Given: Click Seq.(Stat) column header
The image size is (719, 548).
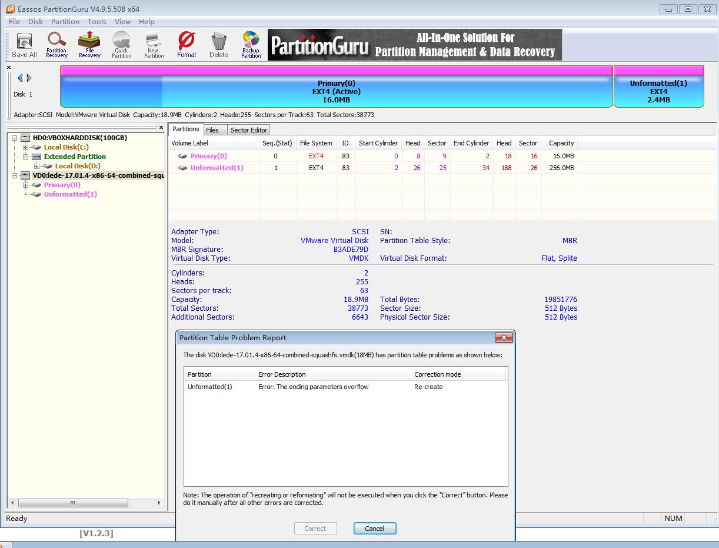Looking at the screenshot, I should pyautogui.click(x=277, y=143).
